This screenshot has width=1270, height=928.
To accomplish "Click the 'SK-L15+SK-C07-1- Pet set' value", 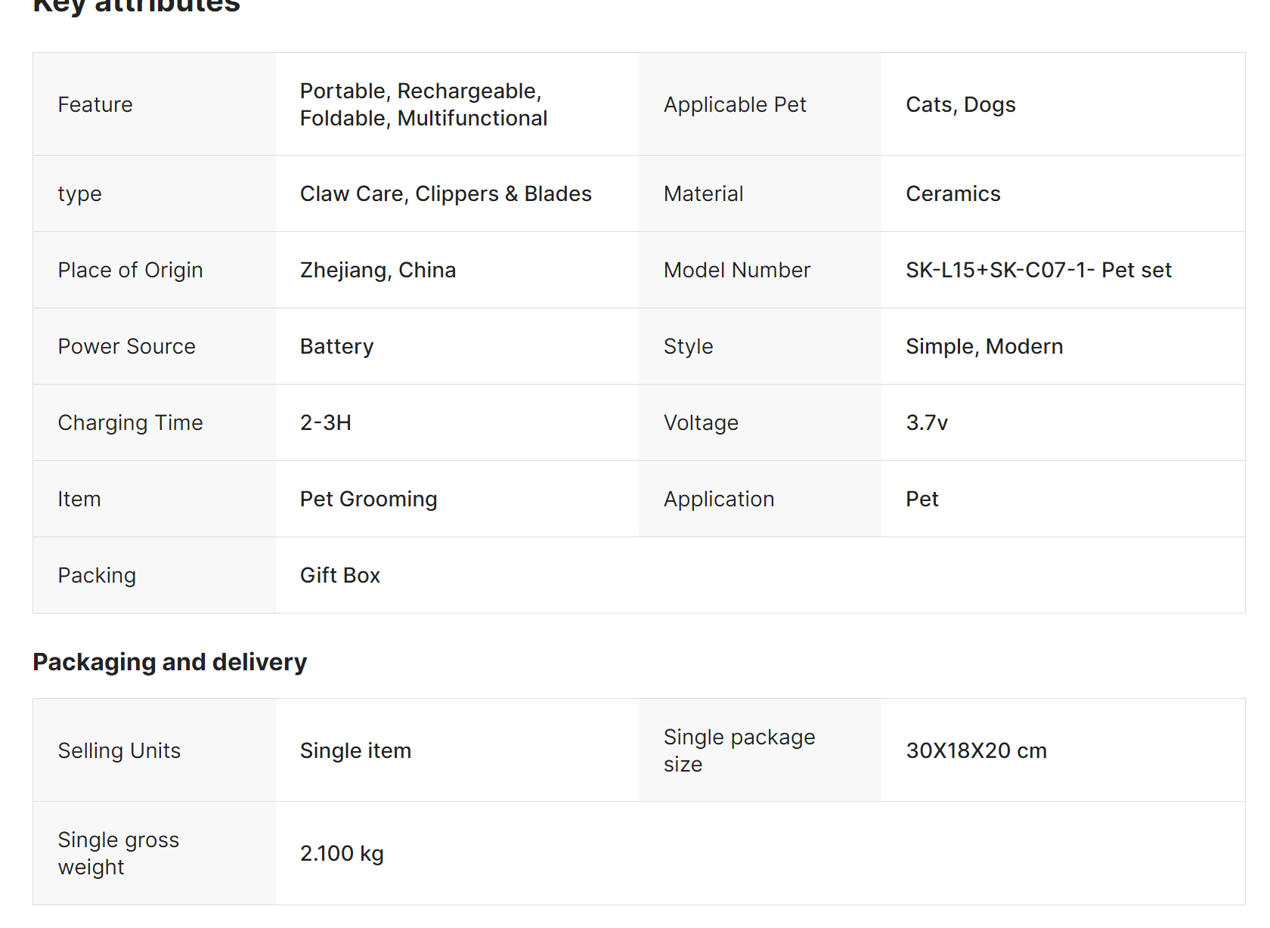I will coord(1038,270).
